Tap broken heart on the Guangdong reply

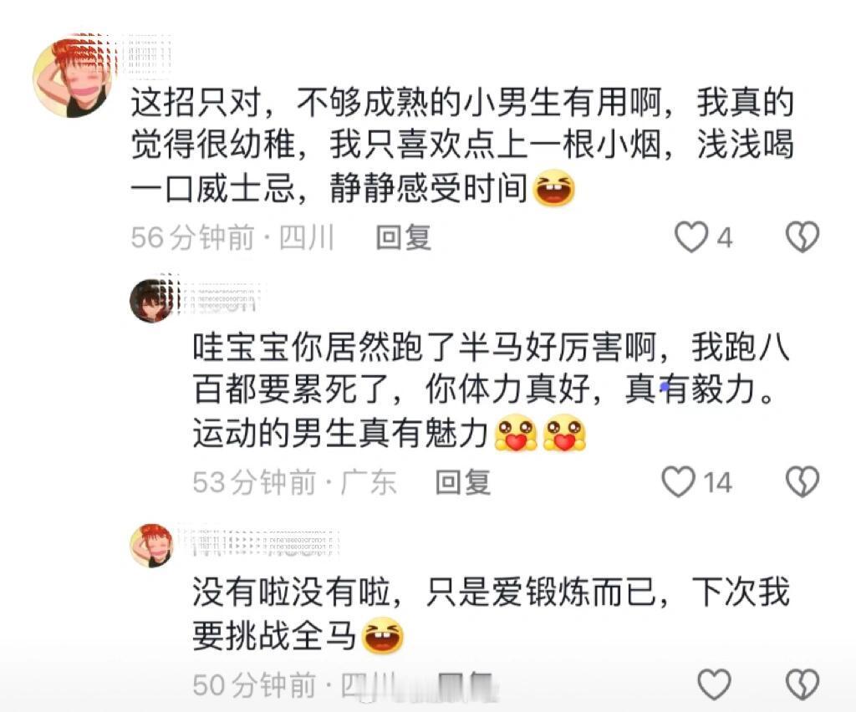tap(802, 481)
